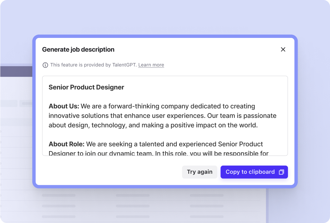Screen dimensions: 330x223
Task: Click inside the generated job description text box
Action: pos(165,116)
